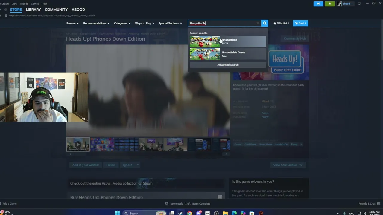This screenshot has width=383, height=215.
Task: Open Steam from the Windows taskbar
Action: coord(180,213)
